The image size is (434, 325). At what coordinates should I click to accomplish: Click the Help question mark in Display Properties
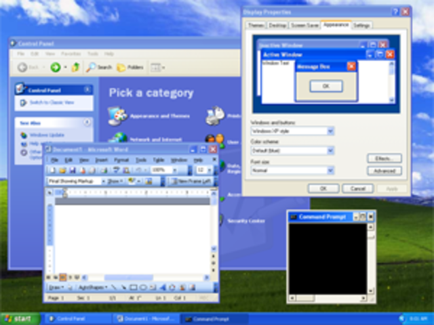pyautogui.click(x=395, y=12)
